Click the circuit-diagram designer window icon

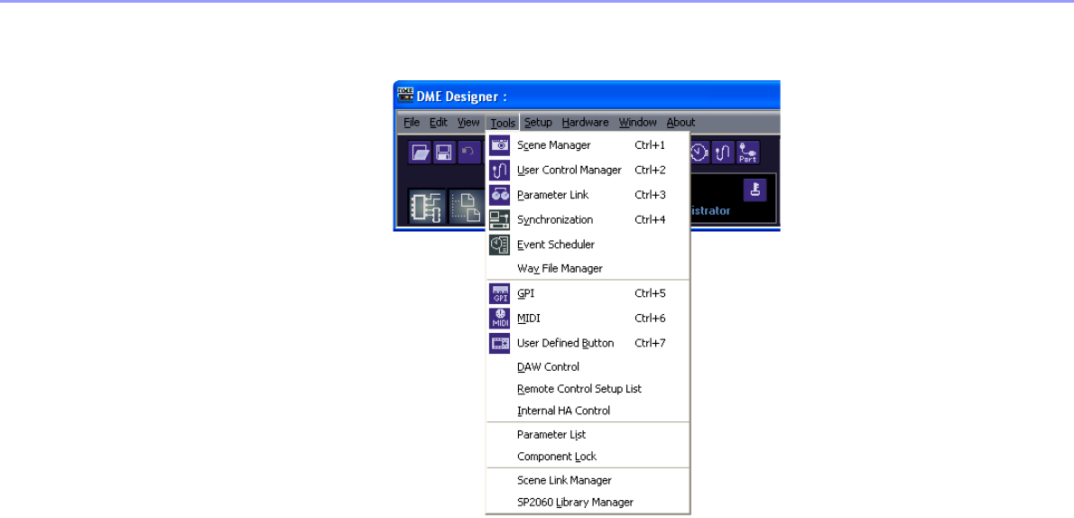point(427,208)
